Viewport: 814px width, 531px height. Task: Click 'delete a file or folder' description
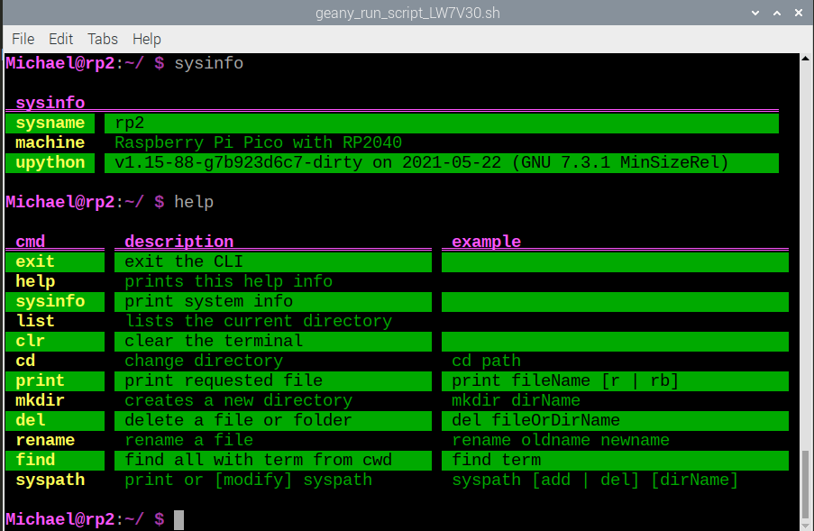point(238,420)
